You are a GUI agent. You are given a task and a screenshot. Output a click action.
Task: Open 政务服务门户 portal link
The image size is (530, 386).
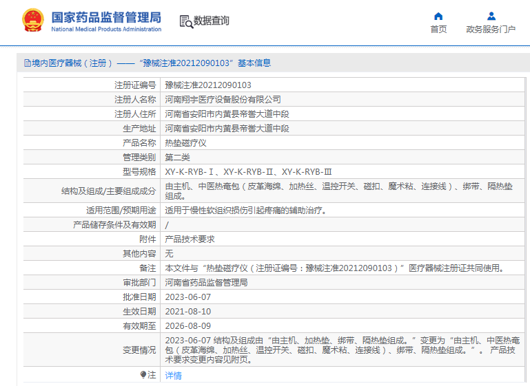click(x=491, y=30)
